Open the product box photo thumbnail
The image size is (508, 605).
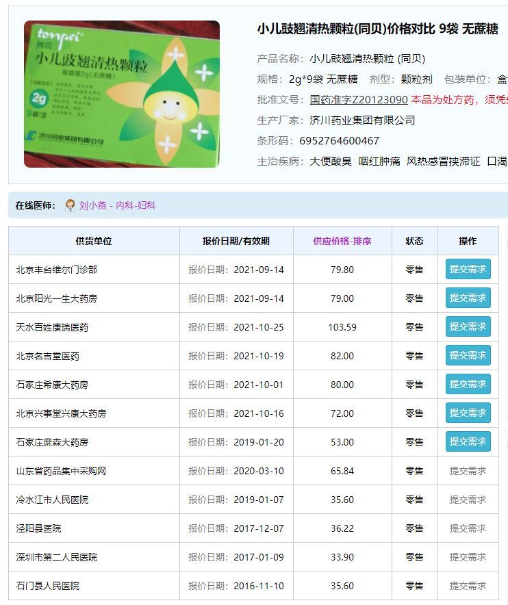(122, 94)
